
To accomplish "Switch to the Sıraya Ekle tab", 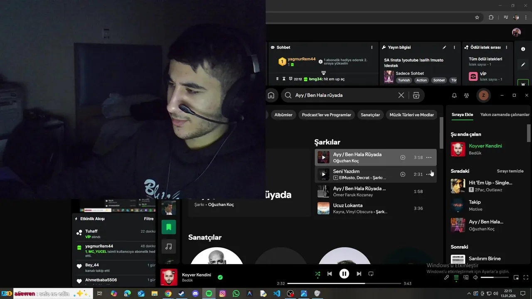I will coord(462,115).
